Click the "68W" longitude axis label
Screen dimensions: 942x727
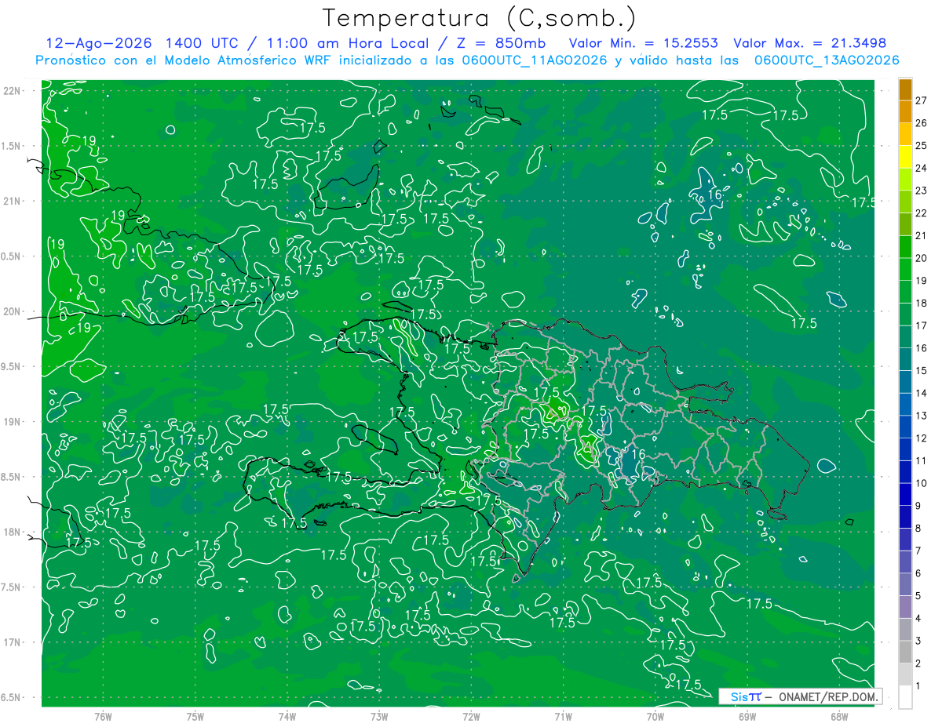pyautogui.click(x=839, y=716)
